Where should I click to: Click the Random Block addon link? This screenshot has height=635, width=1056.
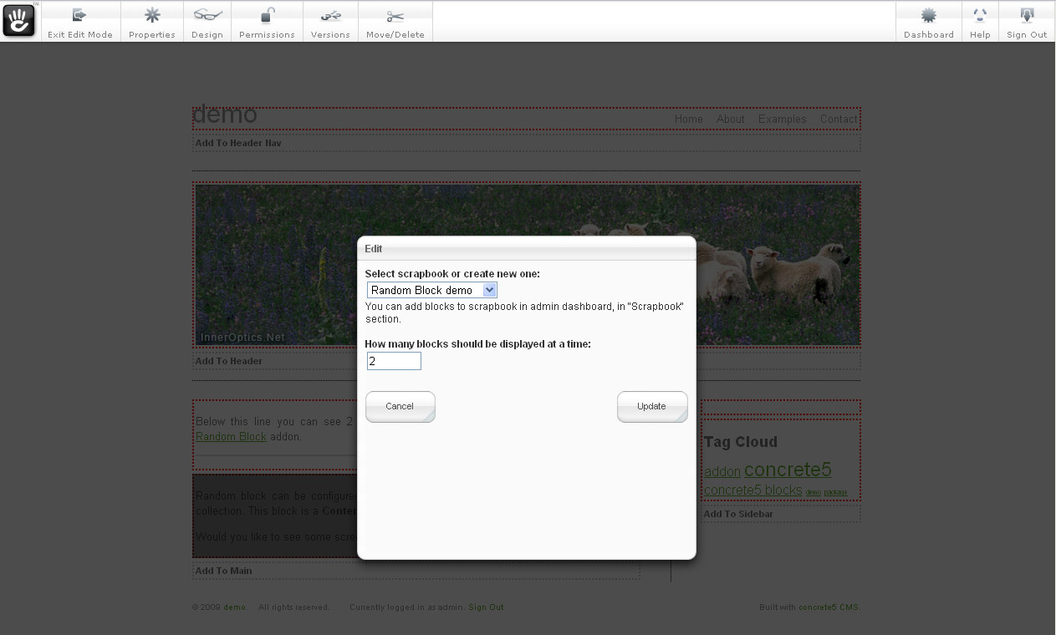tap(231, 436)
